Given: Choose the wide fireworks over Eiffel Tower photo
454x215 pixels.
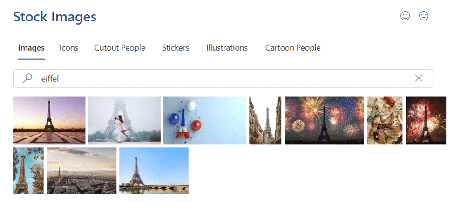Looking at the screenshot, I should [x=324, y=120].
